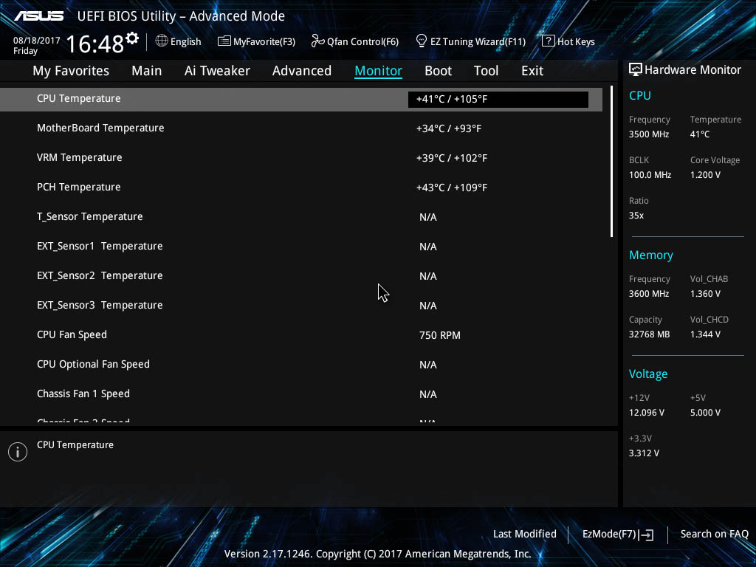
Task: Switch to the Tool tab
Action: point(486,71)
